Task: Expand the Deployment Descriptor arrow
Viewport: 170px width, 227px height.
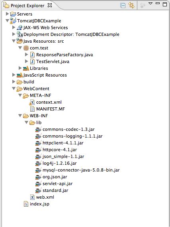Action: (x=14, y=34)
